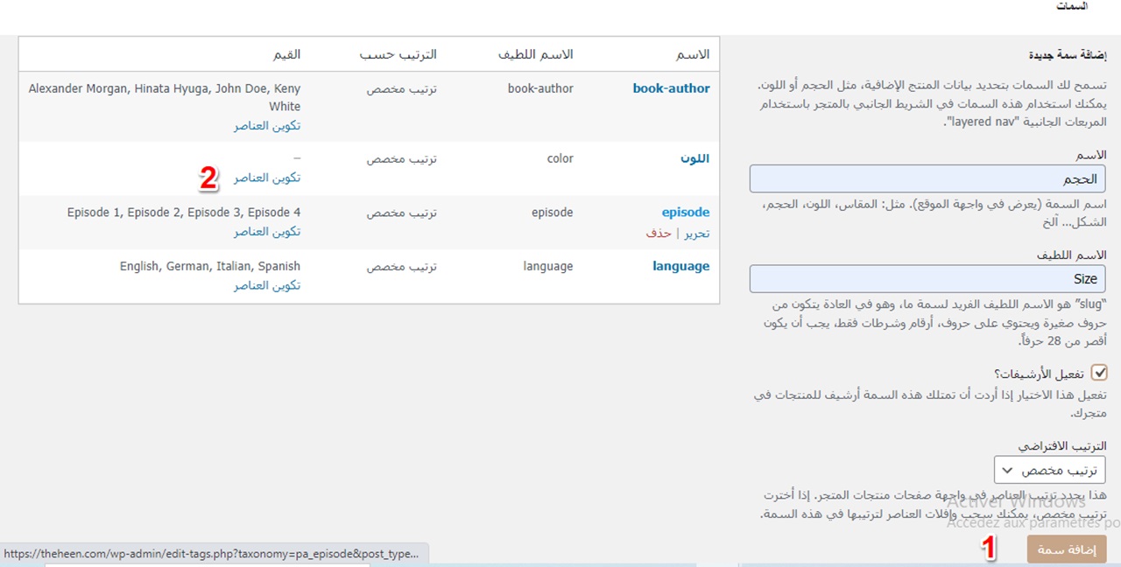This screenshot has width=1121, height=567.
Task: Click the القيم column header in the table
Action: click(x=287, y=55)
